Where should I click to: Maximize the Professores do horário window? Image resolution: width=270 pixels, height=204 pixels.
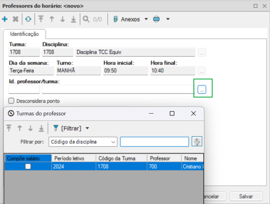[256, 6]
